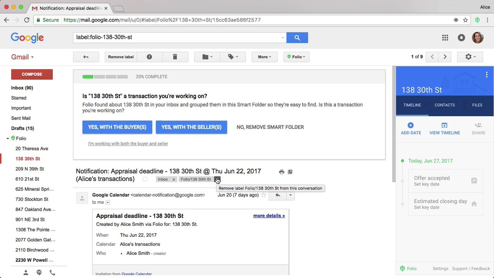Screen dimensions: 494x278
Task: Collapse the Folio folder tree
Action: 8,138
